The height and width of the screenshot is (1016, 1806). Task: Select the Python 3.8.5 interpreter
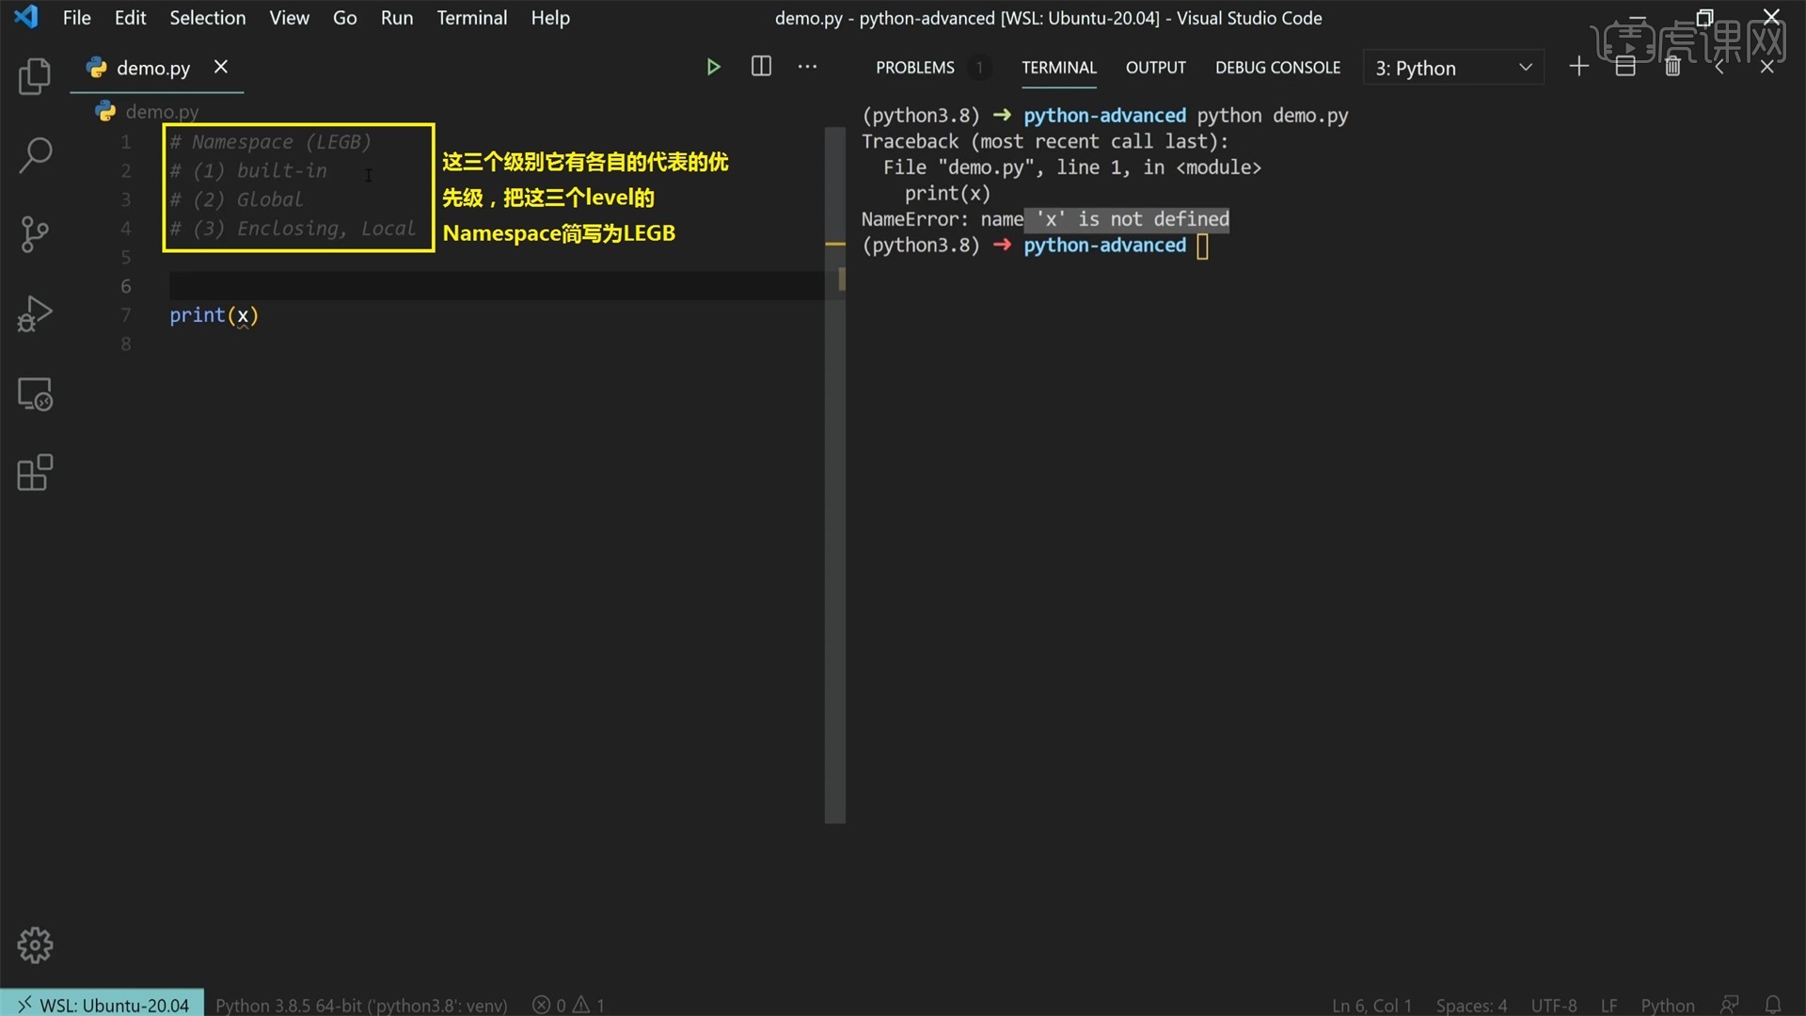pos(362,1004)
